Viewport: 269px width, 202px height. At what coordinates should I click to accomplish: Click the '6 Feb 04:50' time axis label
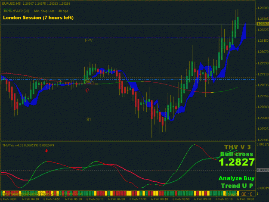tap(52, 199)
